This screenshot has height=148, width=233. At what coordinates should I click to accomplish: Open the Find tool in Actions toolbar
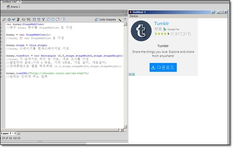point(4,19)
